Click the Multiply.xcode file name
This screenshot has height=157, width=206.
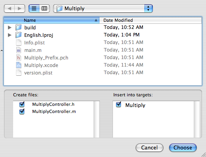(x=41, y=65)
